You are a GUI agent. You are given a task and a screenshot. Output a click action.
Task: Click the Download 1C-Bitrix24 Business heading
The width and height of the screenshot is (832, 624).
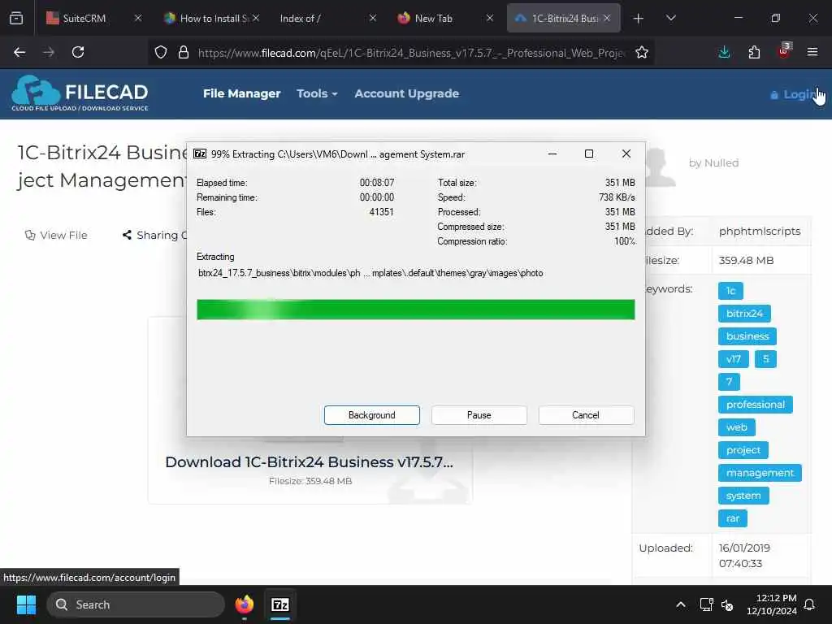click(x=310, y=462)
